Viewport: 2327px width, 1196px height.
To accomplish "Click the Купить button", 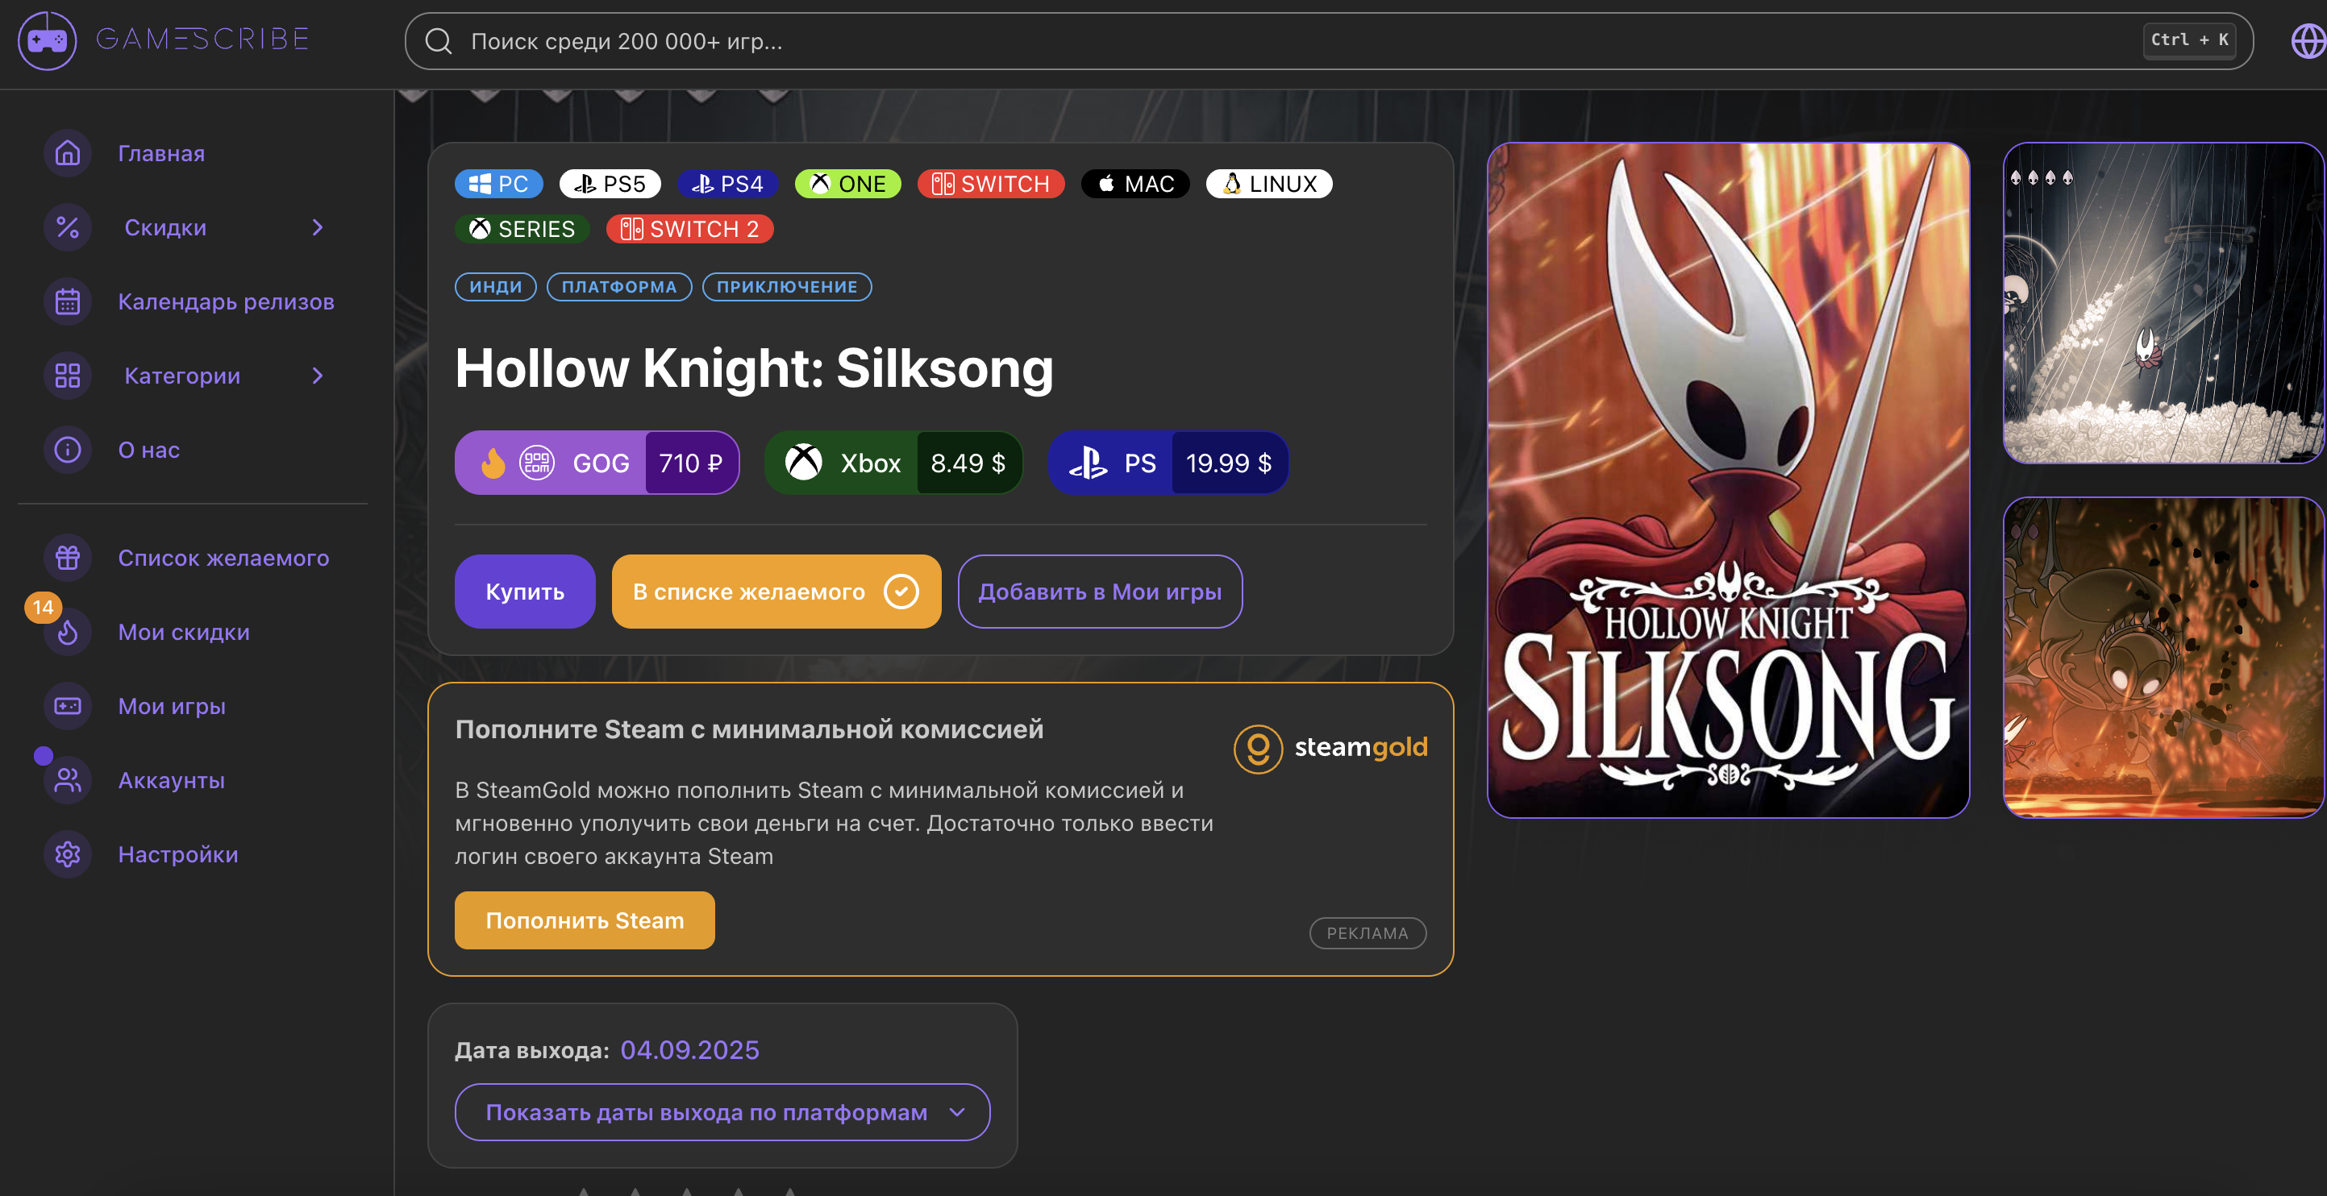I will click(x=524, y=592).
